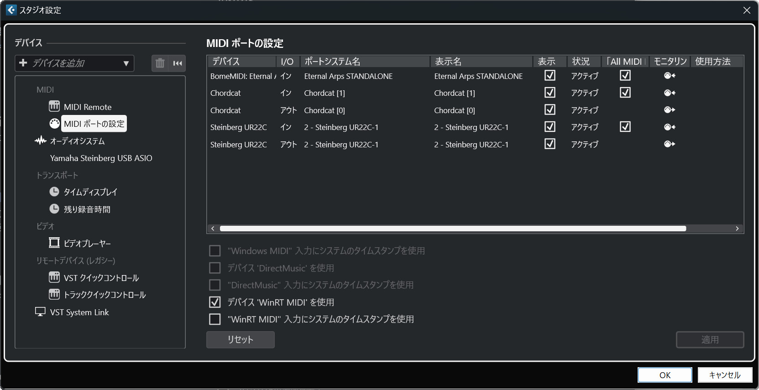Click display name cell 'Chordcat [1]'
Screen dimensions: 759x390
(455, 93)
